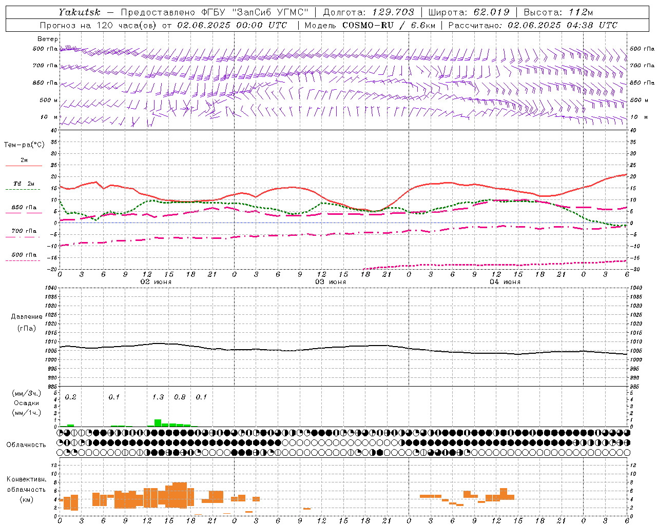Viewport: 657px width, 525px height.
Task: Click the 'Широта: 62.019' field
Action: pyautogui.click(x=469, y=12)
